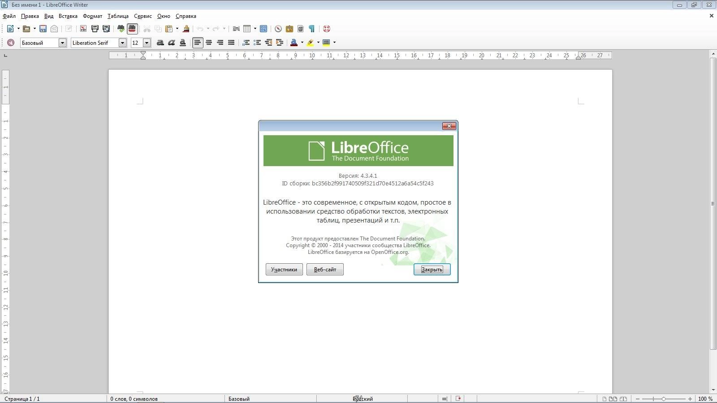Switch to book view layout
Viewport: 717px width, 403px height.
pos(623,399)
